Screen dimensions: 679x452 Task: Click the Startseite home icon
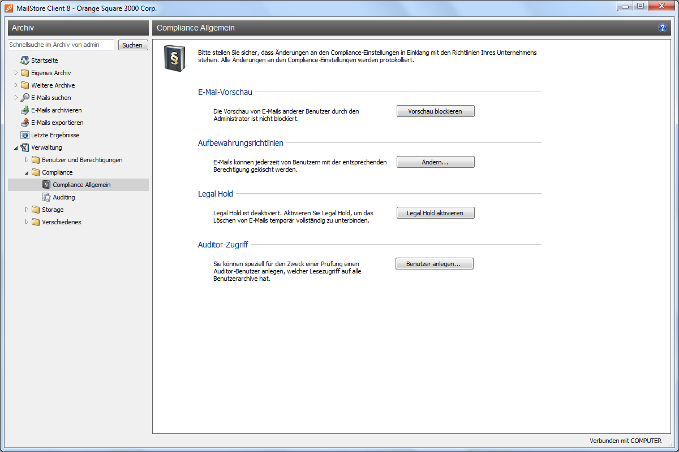(x=24, y=60)
